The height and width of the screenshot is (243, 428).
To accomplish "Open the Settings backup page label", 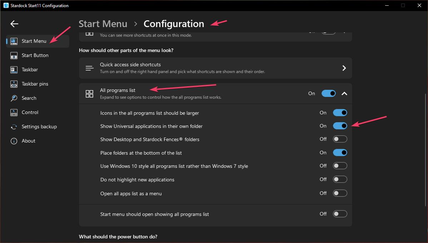I will pos(39,127).
